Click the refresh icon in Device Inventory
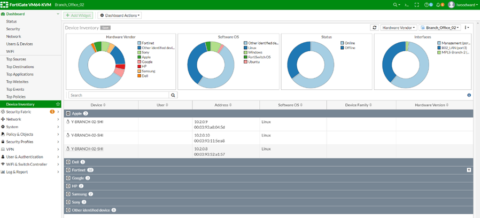The height and width of the screenshot is (218, 480). coord(375,27)
